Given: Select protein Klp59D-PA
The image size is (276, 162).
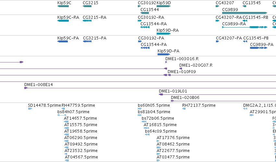Looking at the screenshot, I should (164, 54).
